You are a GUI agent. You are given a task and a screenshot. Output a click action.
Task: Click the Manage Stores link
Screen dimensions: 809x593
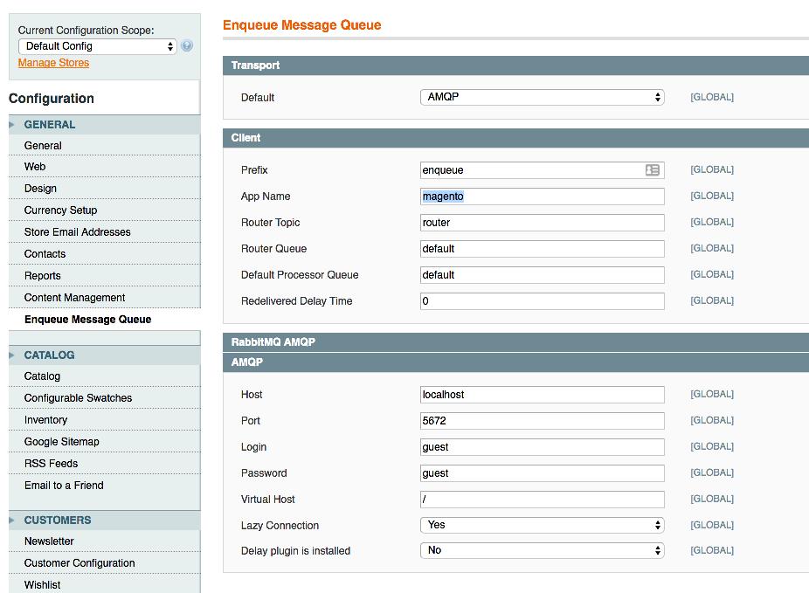[x=53, y=63]
